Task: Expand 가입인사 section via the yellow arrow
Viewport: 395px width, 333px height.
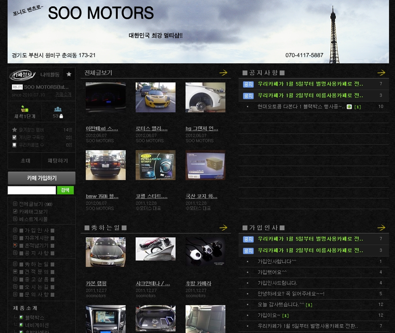Action: pyautogui.click(x=381, y=228)
